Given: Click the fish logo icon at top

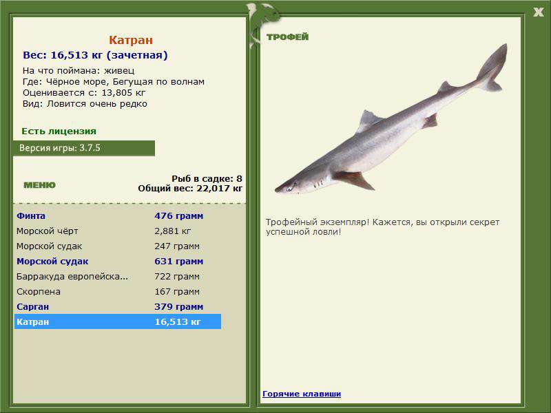Looking at the screenshot, I should pos(264,25).
